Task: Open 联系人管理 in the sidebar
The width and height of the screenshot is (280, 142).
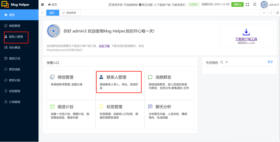Action: click(19, 37)
